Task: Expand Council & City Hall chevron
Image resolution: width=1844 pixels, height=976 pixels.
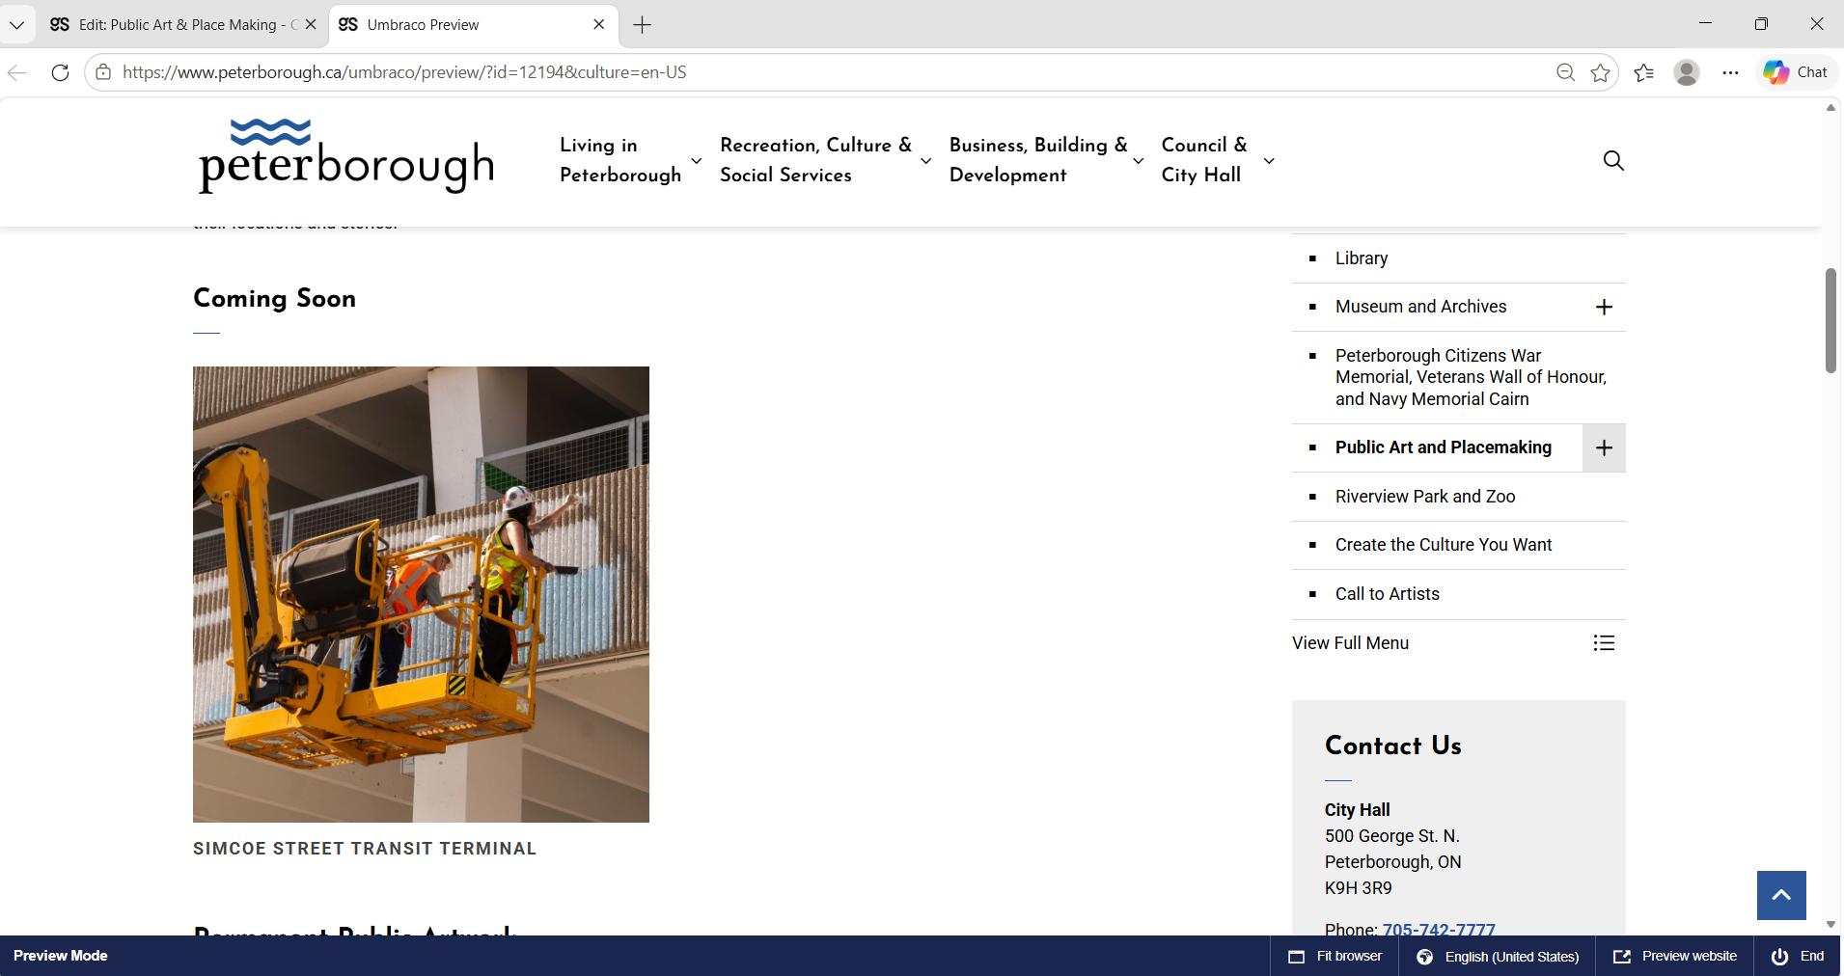Action: pos(1269,161)
